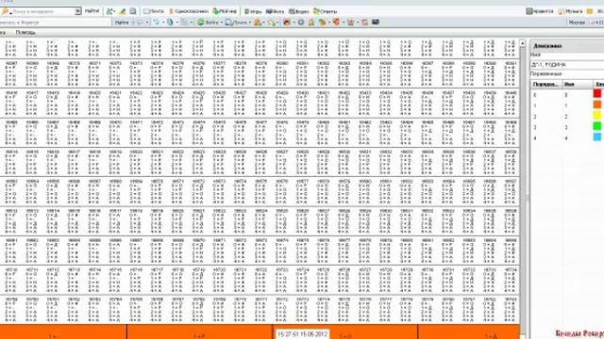Viewport: 604px width, 339px height.
Task: Click into the Yandex search field
Action: click(x=55, y=23)
